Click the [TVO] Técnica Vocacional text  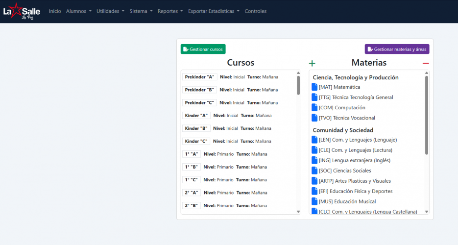[347, 118]
